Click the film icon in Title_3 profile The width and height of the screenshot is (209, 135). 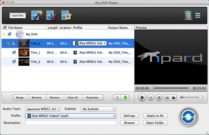coord(75,62)
